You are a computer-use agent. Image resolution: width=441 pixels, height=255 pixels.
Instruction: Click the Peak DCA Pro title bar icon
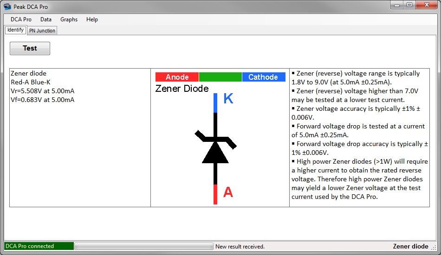point(7,6)
